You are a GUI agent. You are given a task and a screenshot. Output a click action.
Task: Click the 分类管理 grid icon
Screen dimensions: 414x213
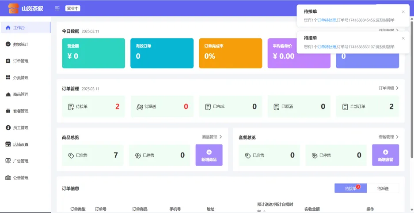(x=8, y=78)
